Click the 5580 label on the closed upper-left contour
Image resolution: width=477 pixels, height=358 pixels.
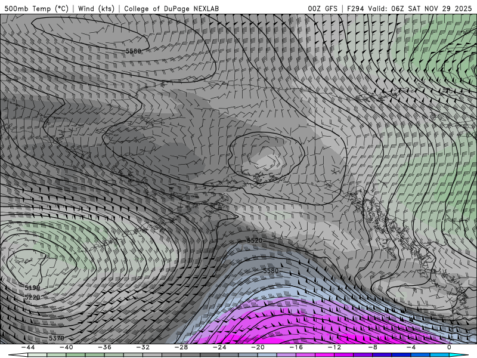tap(134, 51)
